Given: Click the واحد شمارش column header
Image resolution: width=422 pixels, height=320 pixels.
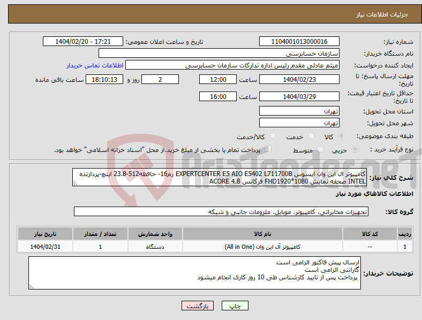Looking at the screenshot, I should pos(155,234).
